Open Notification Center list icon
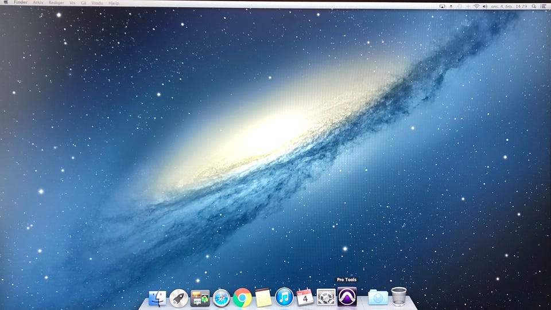 (543, 6)
